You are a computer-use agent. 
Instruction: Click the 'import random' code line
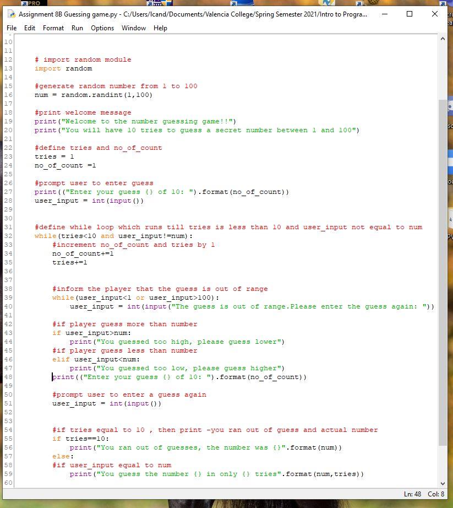pos(63,68)
